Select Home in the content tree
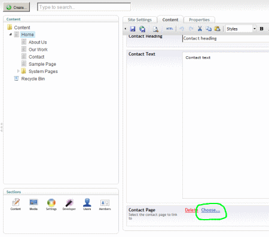The image size is (269, 237). click(27, 35)
